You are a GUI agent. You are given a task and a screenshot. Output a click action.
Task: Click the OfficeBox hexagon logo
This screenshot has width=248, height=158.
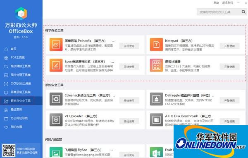click(21, 14)
